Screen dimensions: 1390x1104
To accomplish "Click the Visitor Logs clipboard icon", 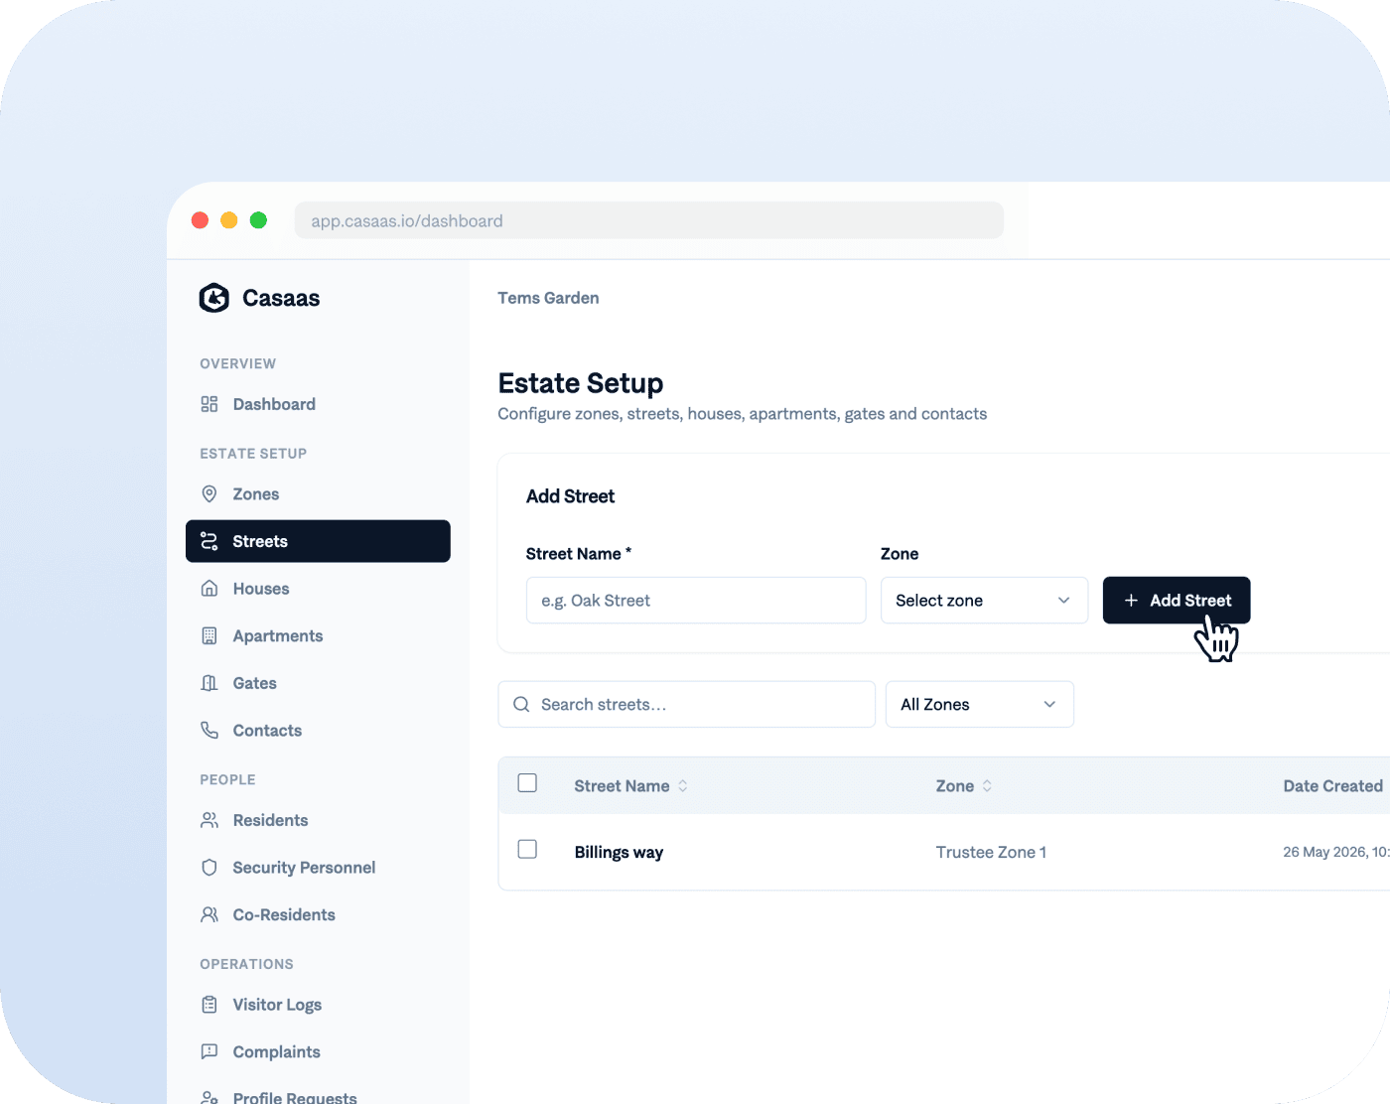I will 209,1005.
